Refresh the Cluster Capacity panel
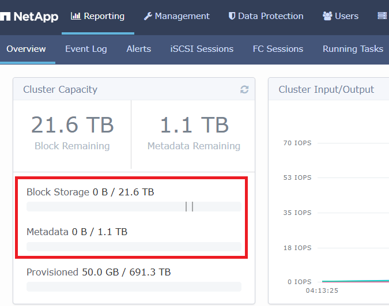This screenshot has width=389, height=306. [244, 90]
